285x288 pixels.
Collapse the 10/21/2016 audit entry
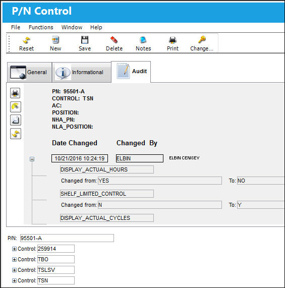[32, 159]
